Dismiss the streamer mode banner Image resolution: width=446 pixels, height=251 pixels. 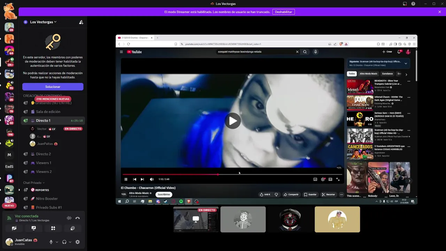coord(440,12)
